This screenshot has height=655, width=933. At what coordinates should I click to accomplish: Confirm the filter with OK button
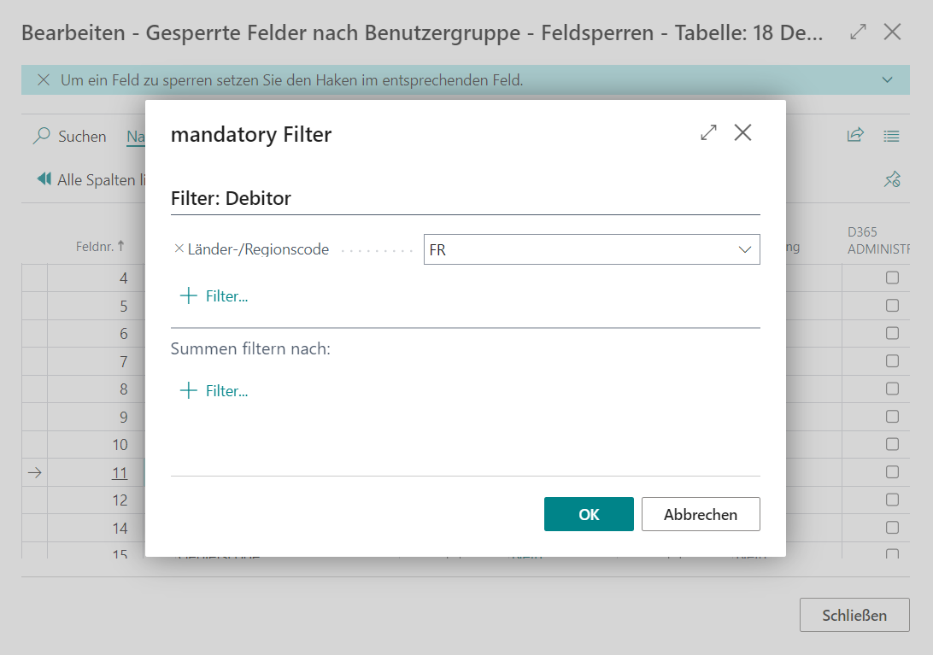589,514
